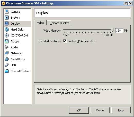Select Shared Folders category
134x117 pixels.
click(20, 71)
